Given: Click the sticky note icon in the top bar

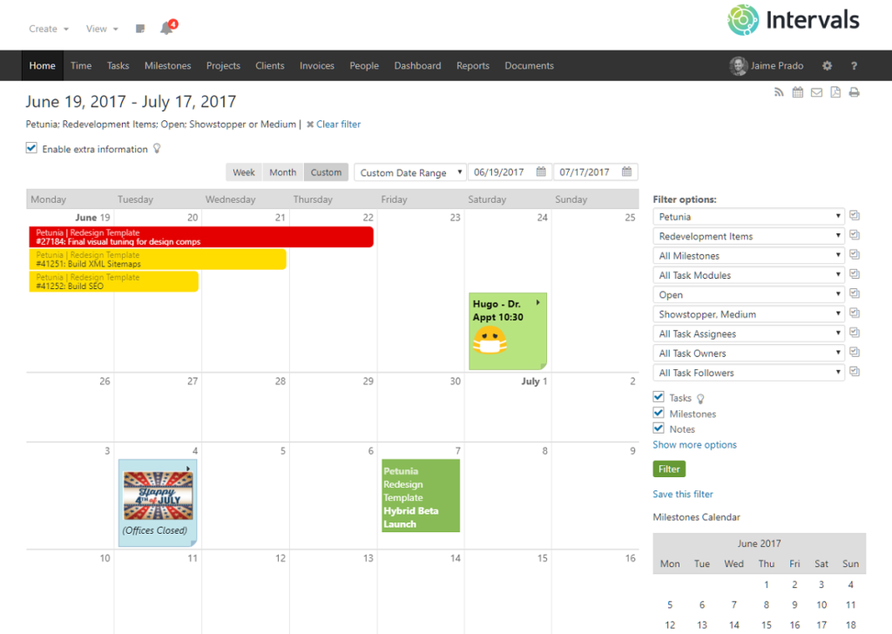Looking at the screenshot, I should (x=139, y=28).
